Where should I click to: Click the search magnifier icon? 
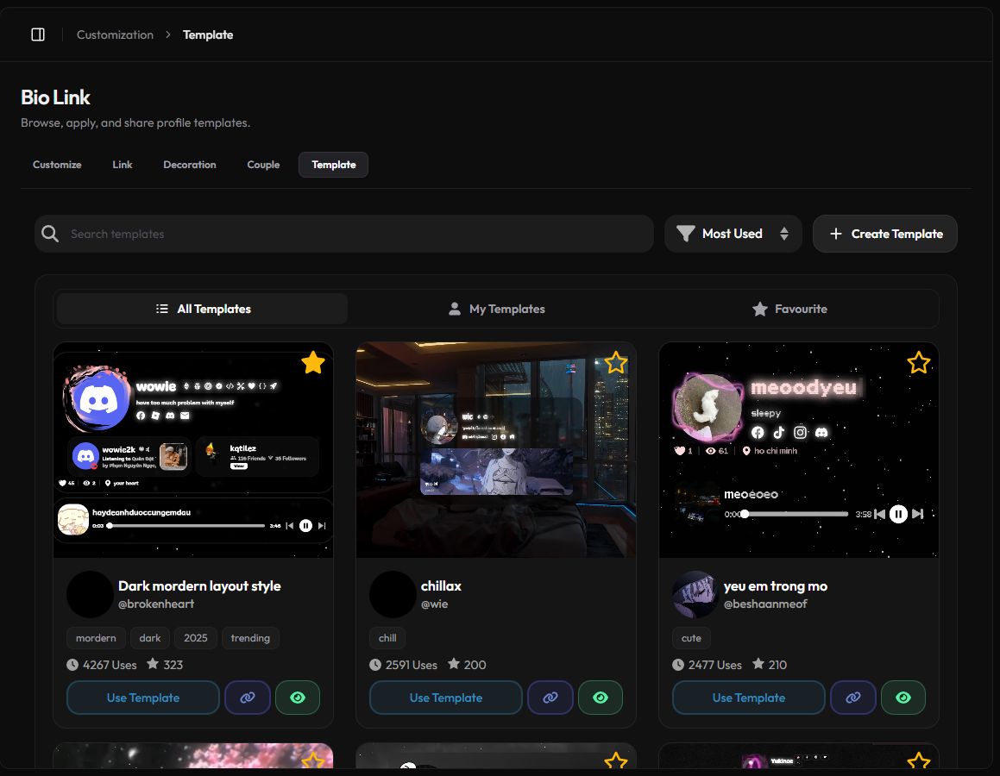click(x=50, y=234)
